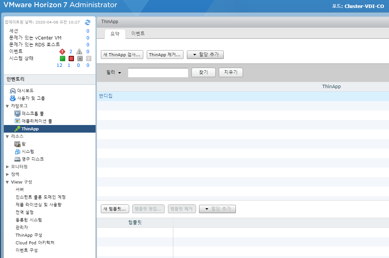Click the 사용자 및 그룹 users icon
389x258 pixels.
click(13, 98)
